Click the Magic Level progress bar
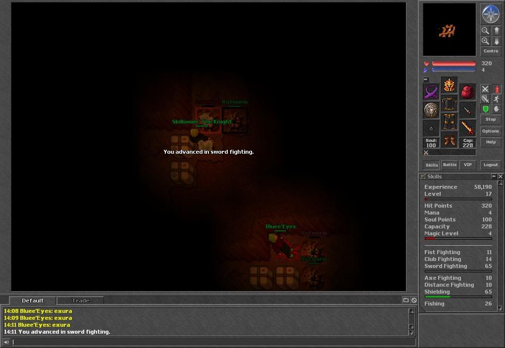Image resolution: width=505 pixels, height=348 pixels. click(x=458, y=238)
